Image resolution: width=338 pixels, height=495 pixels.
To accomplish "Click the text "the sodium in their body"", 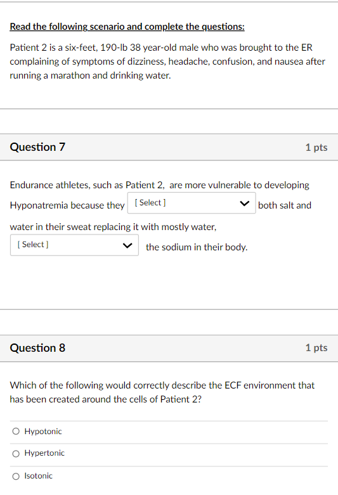I will pyautogui.click(x=197, y=247).
